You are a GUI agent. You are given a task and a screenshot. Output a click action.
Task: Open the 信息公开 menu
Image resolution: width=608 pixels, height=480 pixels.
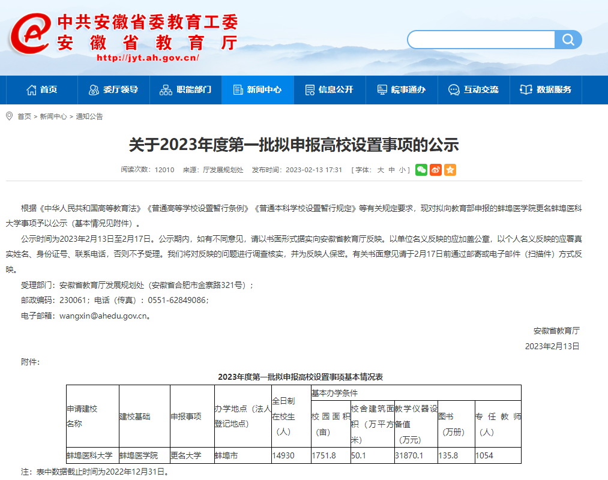click(330, 90)
